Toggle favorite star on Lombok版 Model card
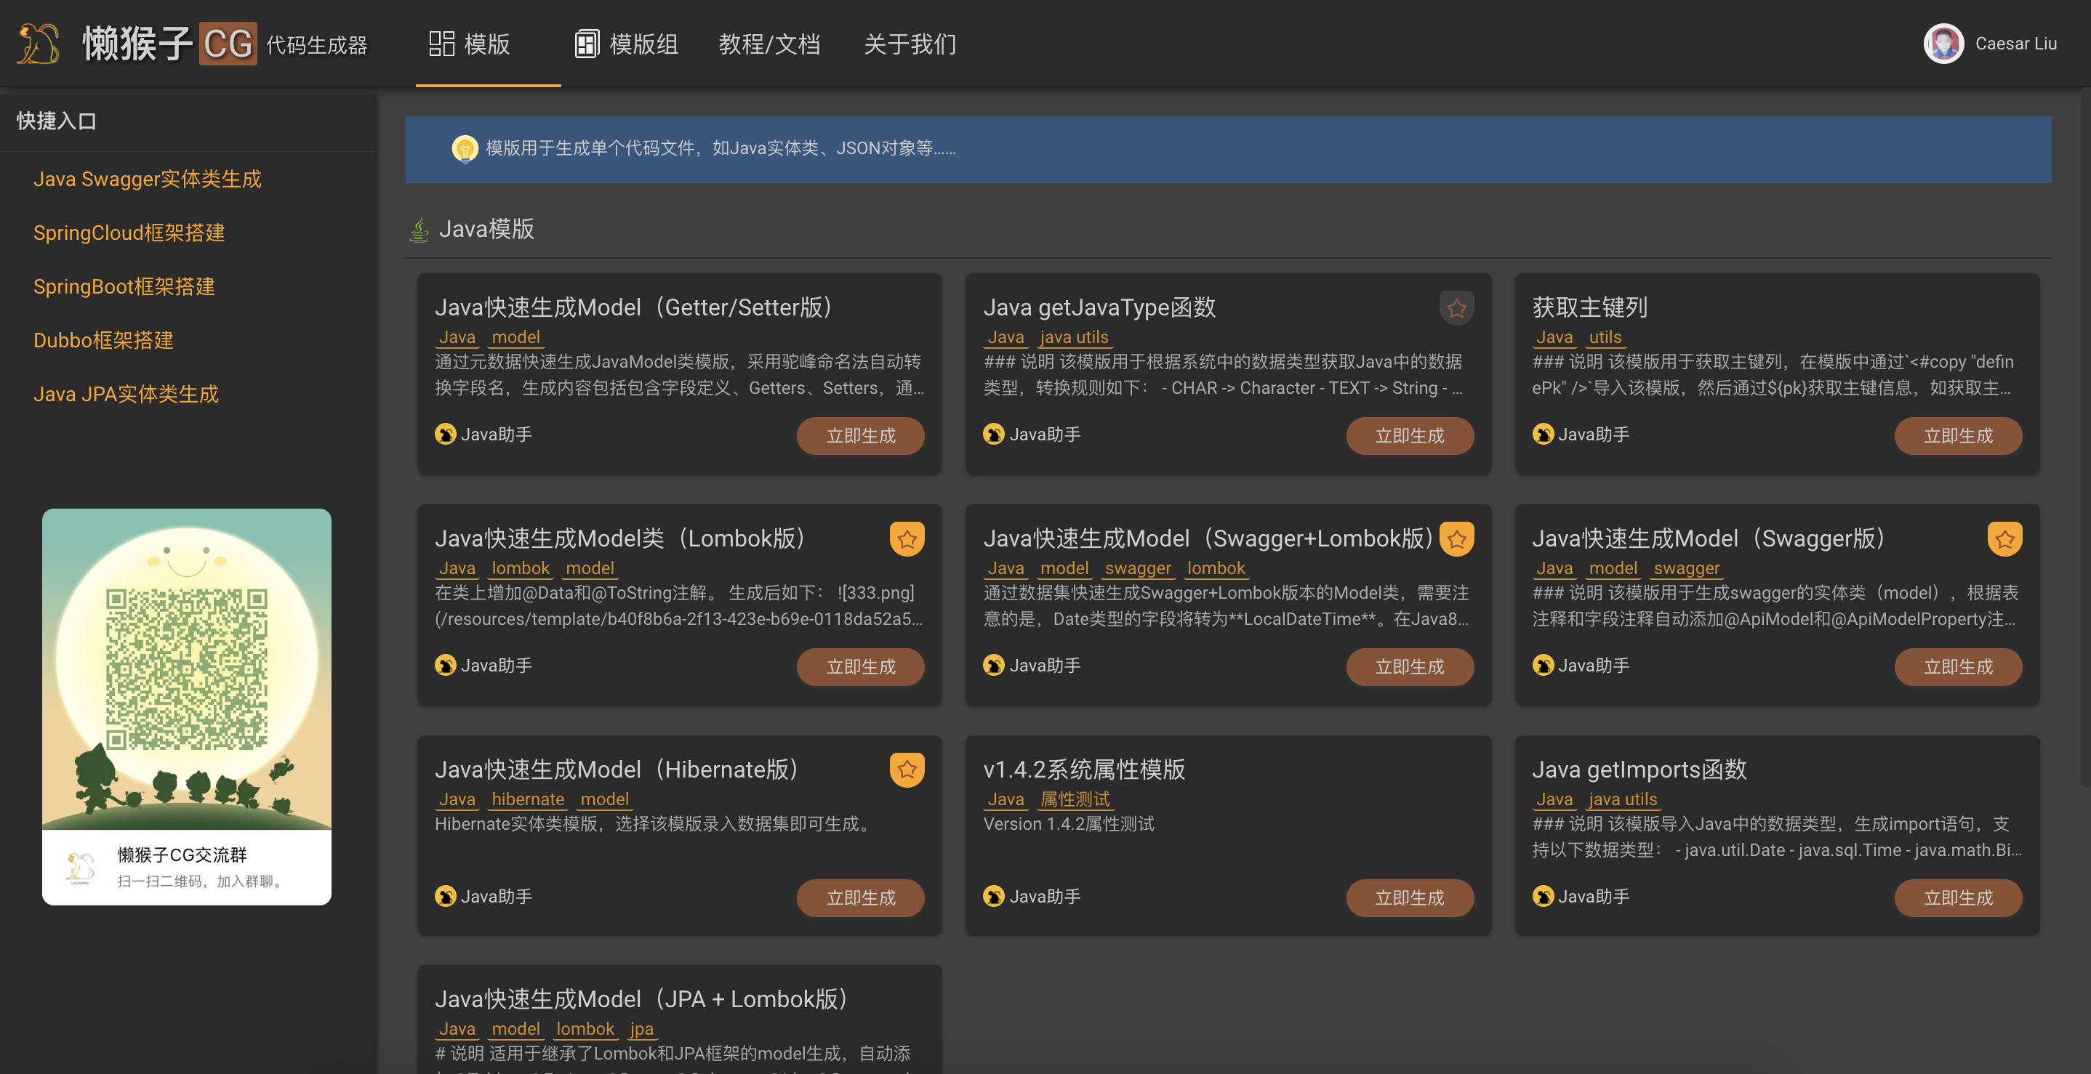The height and width of the screenshot is (1074, 2091). [907, 539]
